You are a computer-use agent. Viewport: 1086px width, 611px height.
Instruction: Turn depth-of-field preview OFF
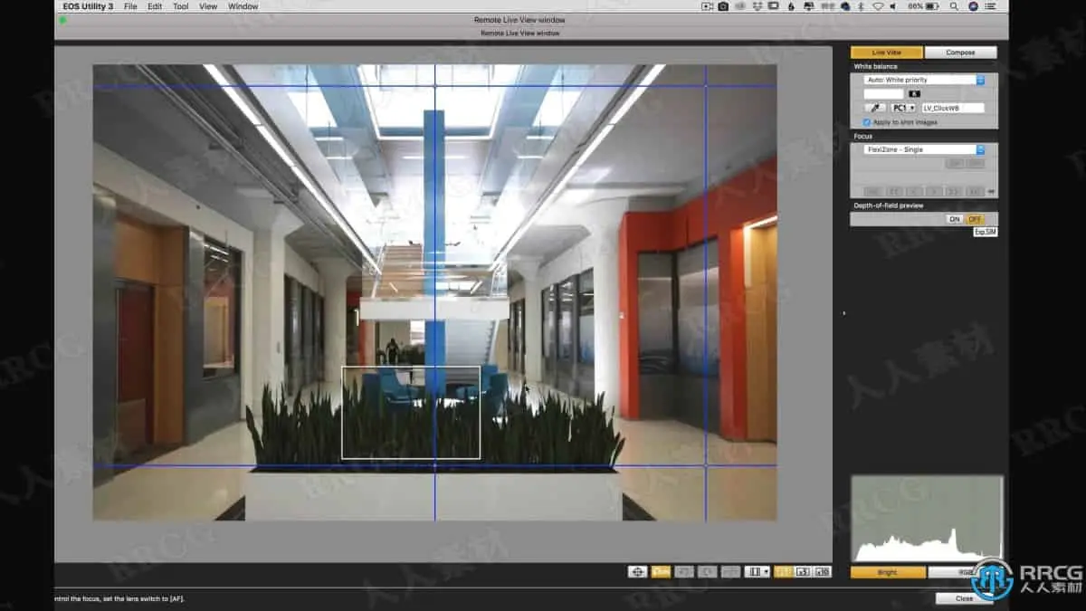coord(975,219)
